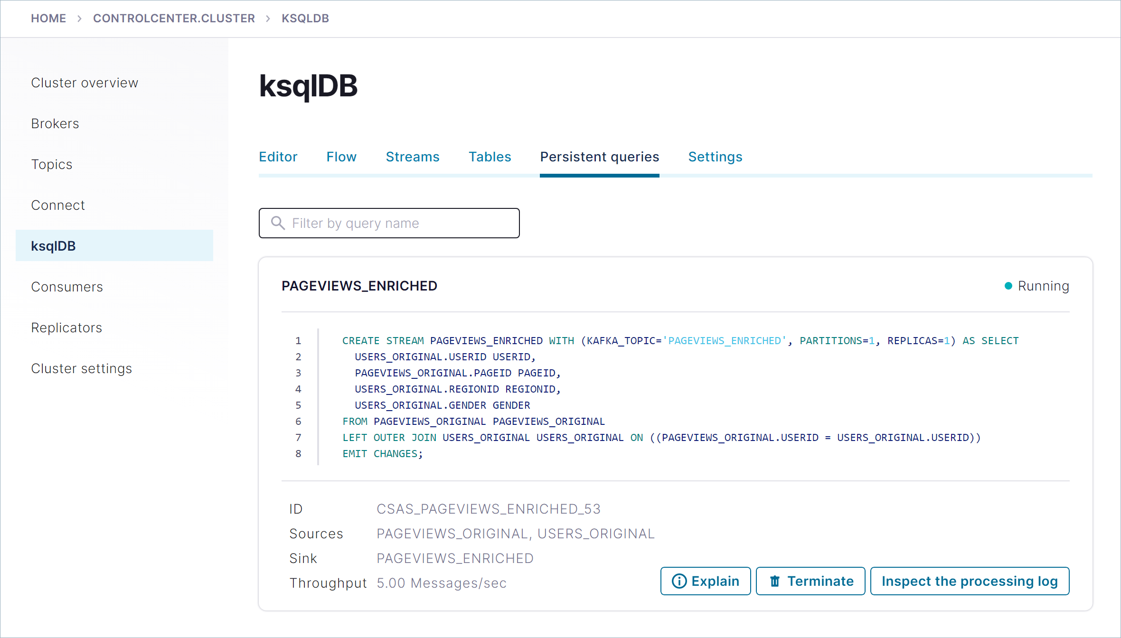The image size is (1121, 638).
Task: Go to Consumers in sidebar
Action: (x=67, y=287)
